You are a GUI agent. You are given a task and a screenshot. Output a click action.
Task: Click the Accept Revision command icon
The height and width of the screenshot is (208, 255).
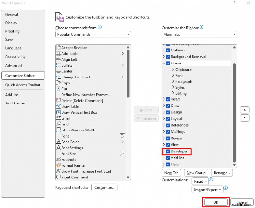click(x=58, y=47)
